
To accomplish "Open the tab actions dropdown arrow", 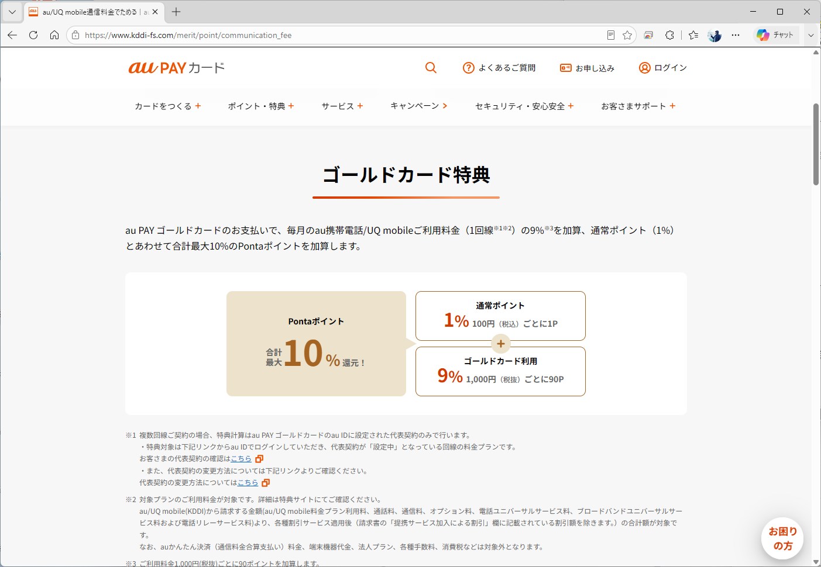I will (x=12, y=12).
